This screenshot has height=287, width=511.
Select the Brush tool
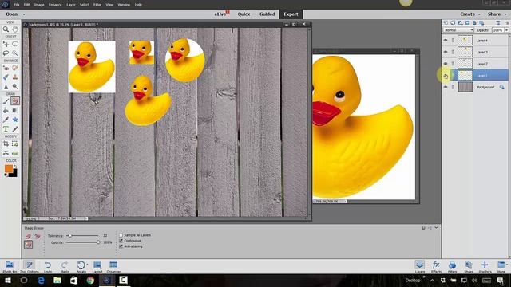pyautogui.click(x=6, y=101)
